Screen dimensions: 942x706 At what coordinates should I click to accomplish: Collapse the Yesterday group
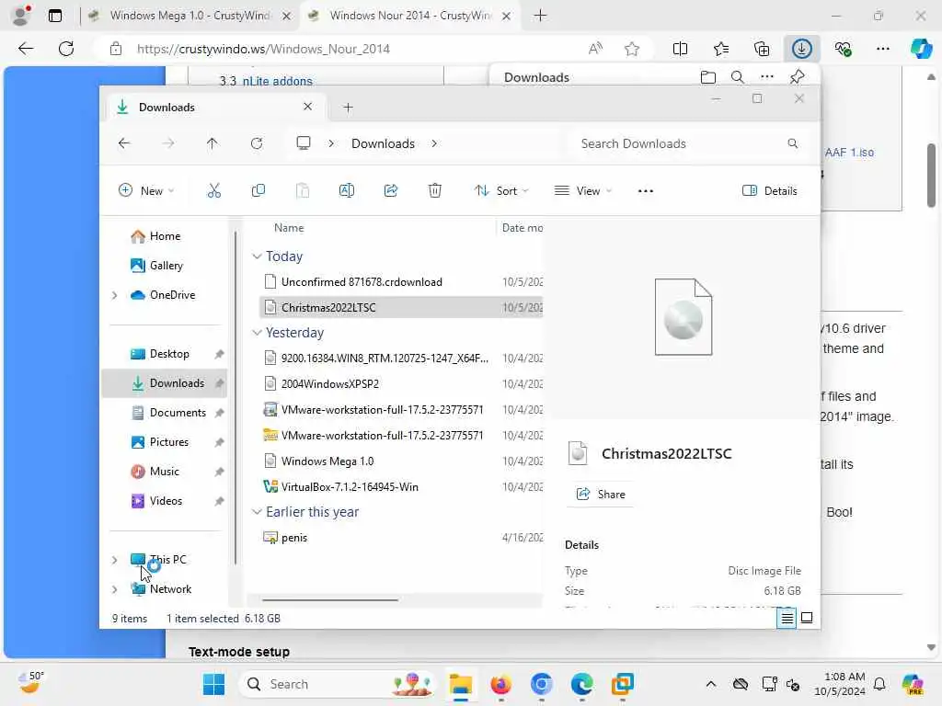tap(257, 333)
